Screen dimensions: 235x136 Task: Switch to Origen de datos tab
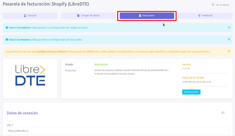click(88, 16)
